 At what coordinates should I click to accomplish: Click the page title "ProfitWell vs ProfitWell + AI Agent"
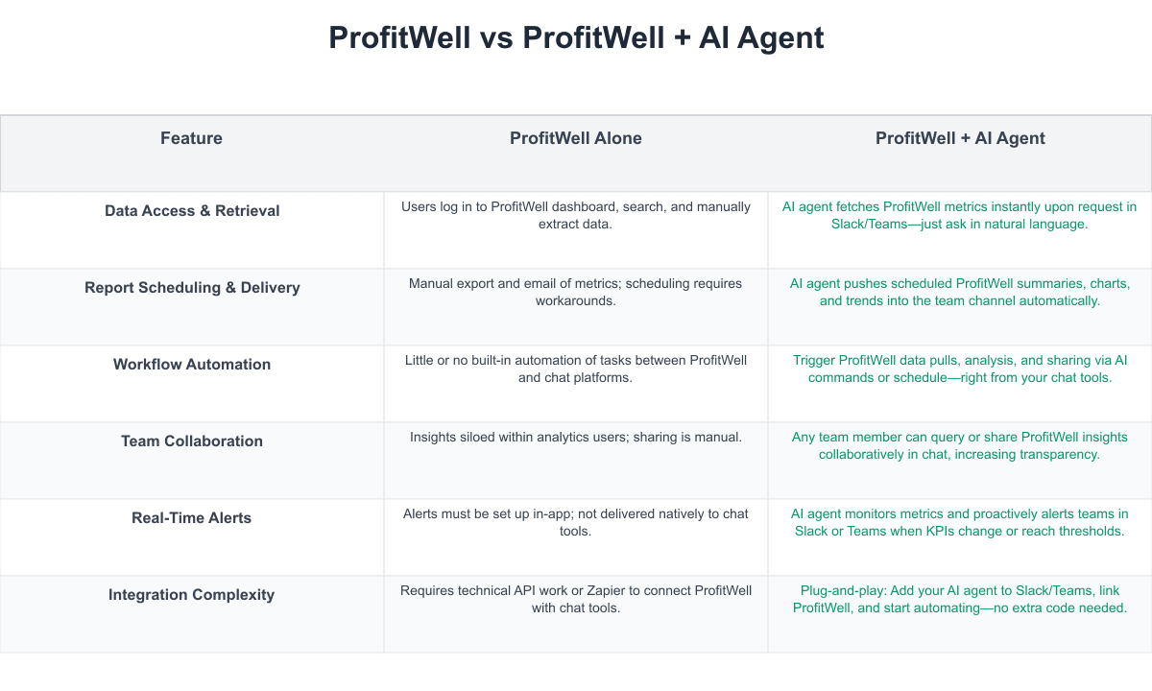point(576,37)
